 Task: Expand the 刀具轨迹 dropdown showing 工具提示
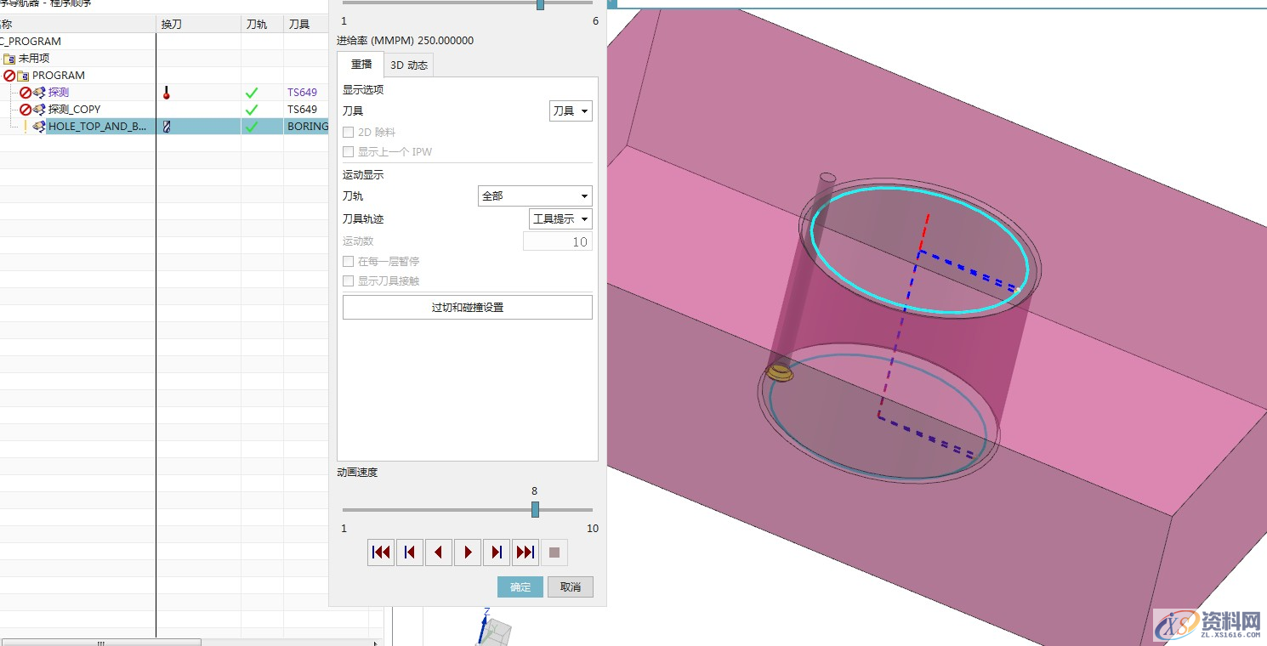click(560, 219)
